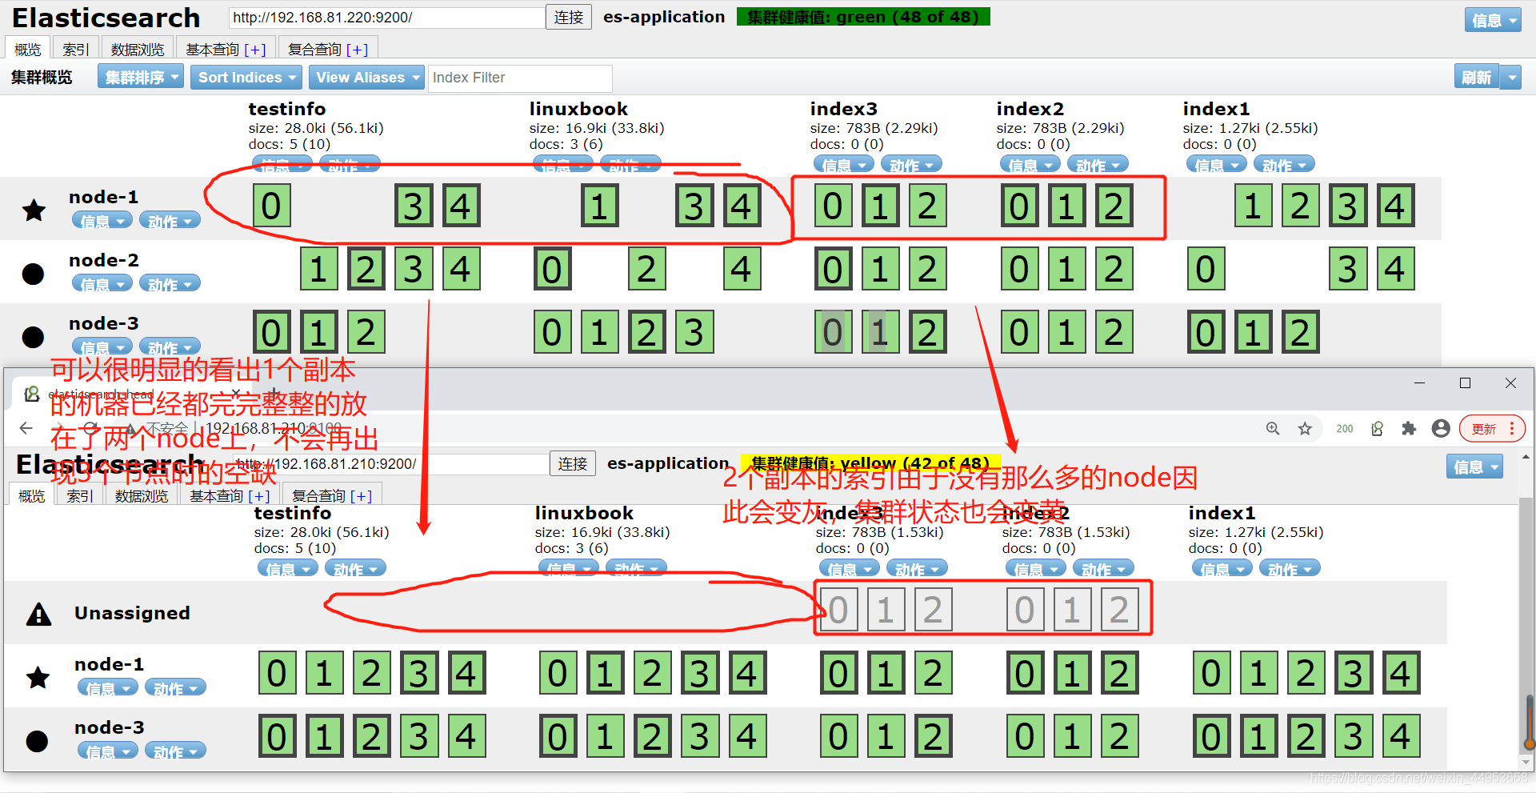The height and width of the screenshot is (793, 1536).
Task: Click unassigned index2 shard 2 in lower cluster
Action: [1119, 610]
